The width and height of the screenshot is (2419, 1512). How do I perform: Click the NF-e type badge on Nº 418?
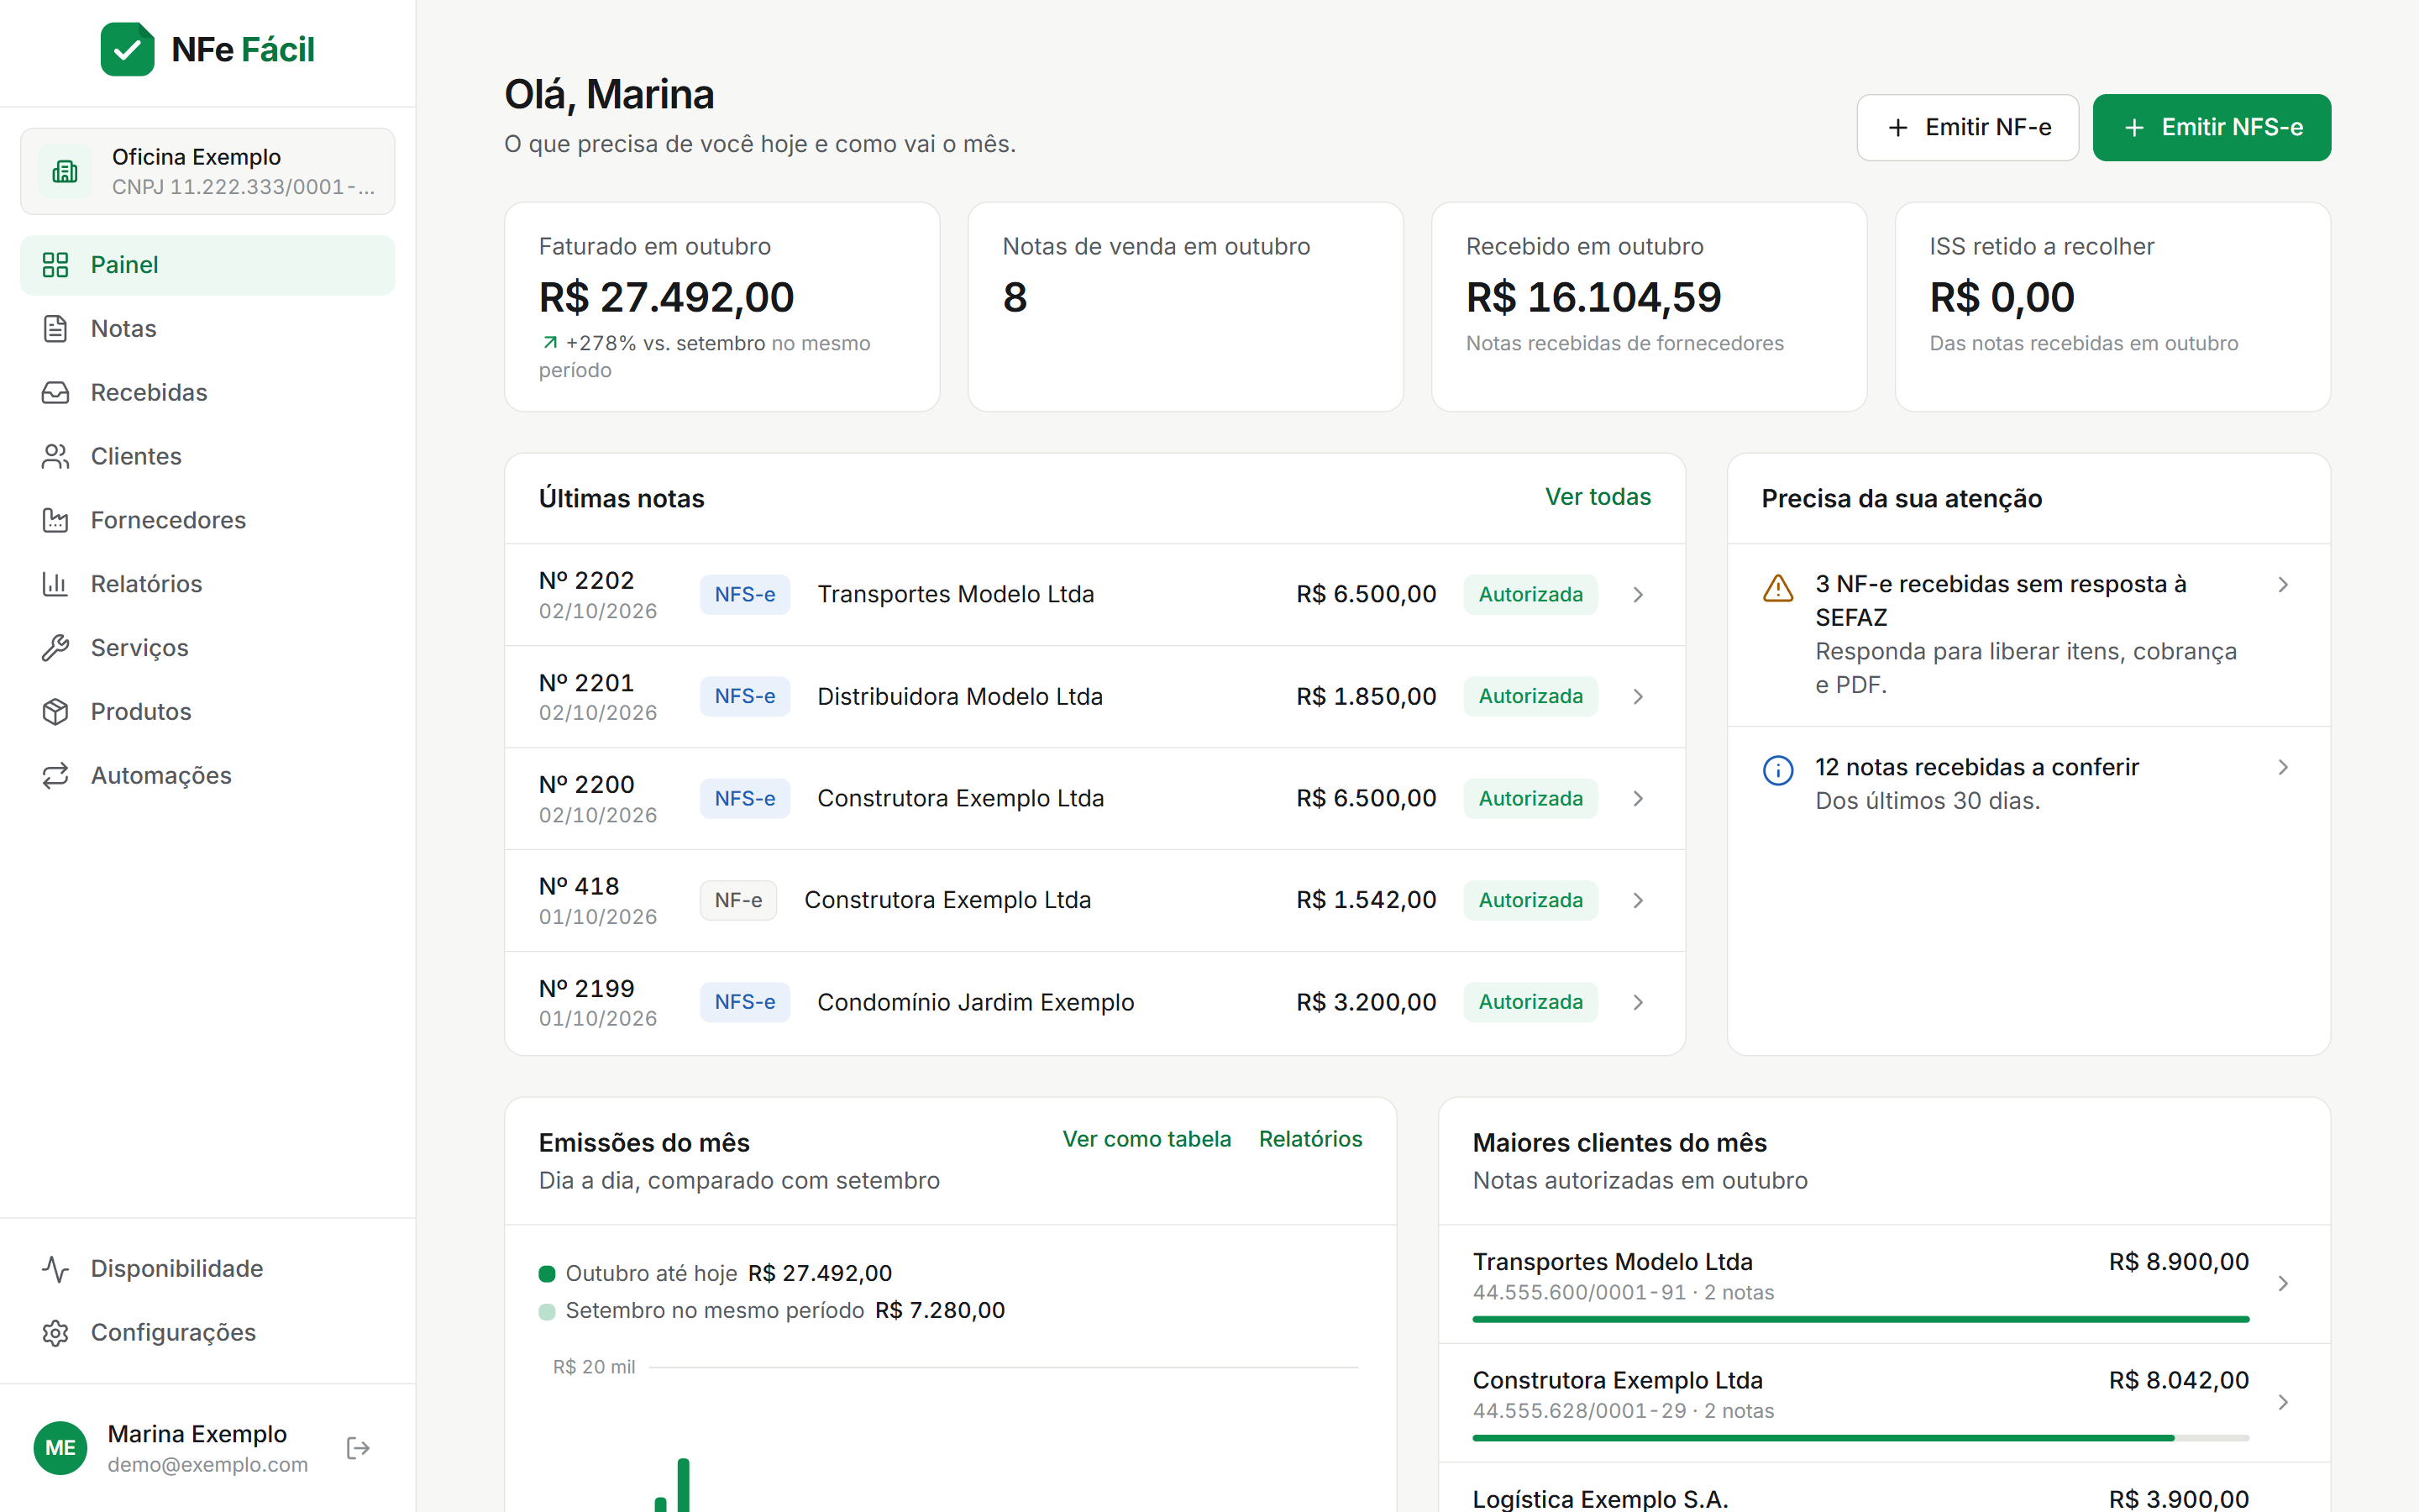click(737, 901)
